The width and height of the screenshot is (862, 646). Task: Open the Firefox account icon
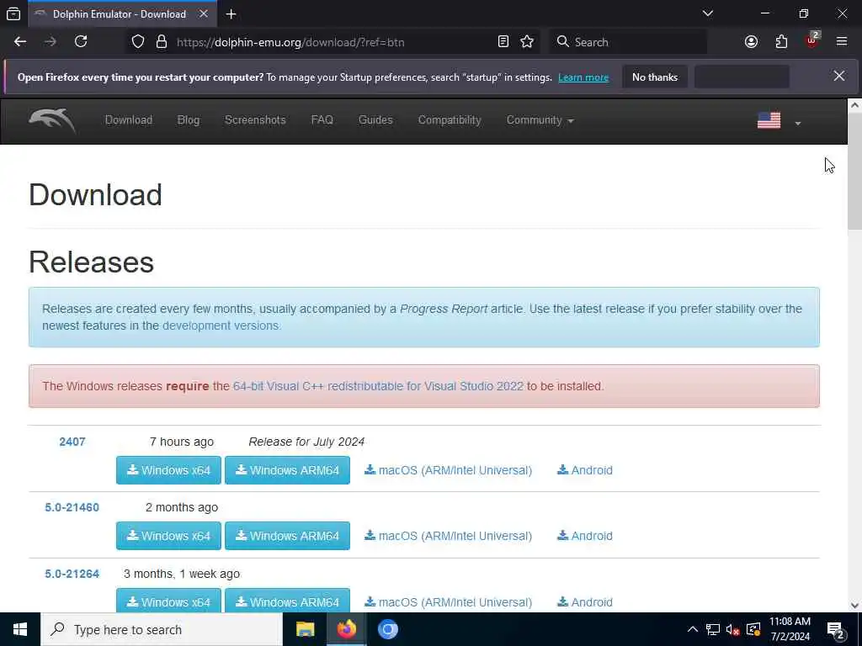(751, 42)
